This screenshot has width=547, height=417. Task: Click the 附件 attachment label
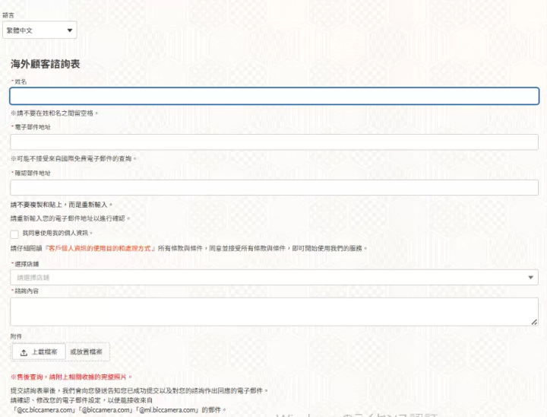point(16,335)
